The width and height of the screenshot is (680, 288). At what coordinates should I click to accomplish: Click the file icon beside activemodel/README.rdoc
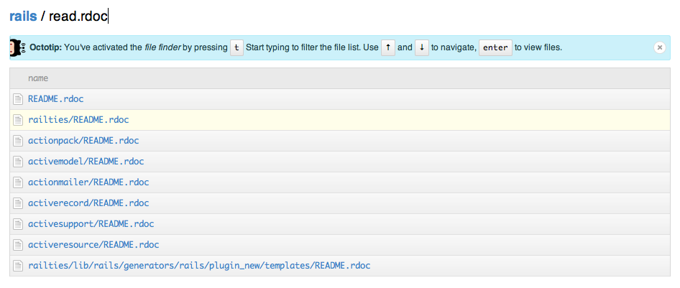[18, 162]
